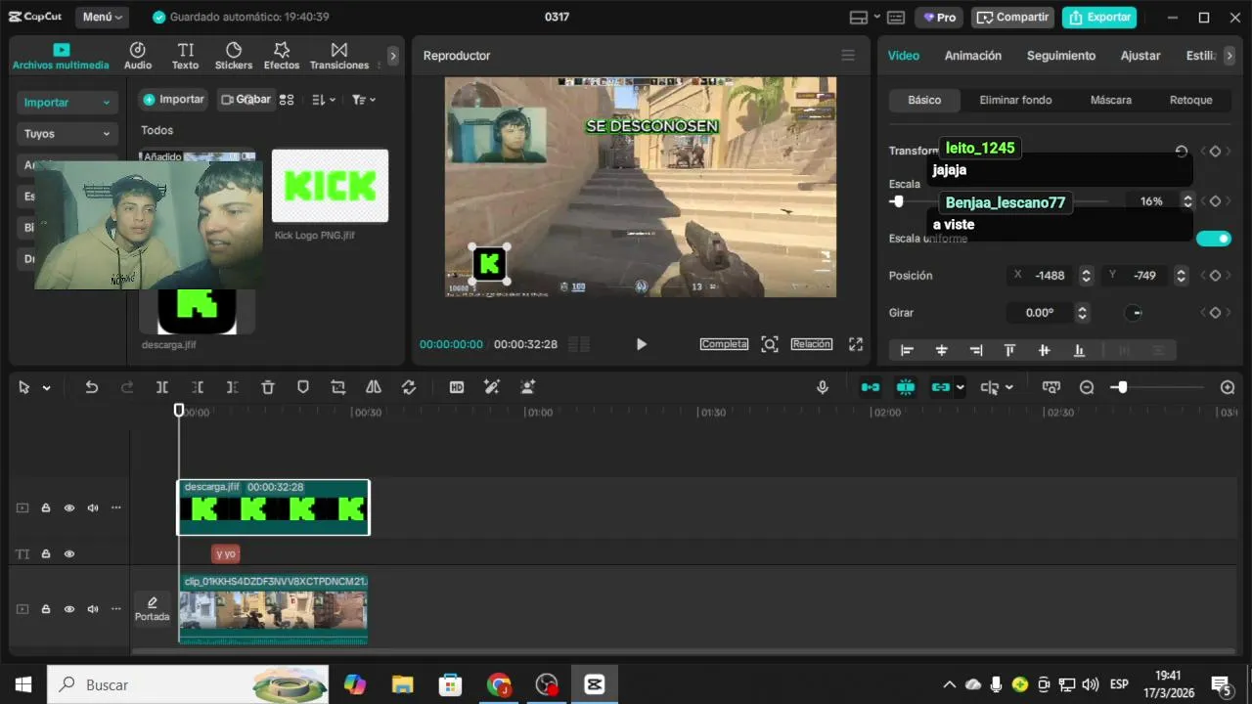Add keyframe for Posición
The width and height of the screenshot is (1252, 704).
point(1215,276)
